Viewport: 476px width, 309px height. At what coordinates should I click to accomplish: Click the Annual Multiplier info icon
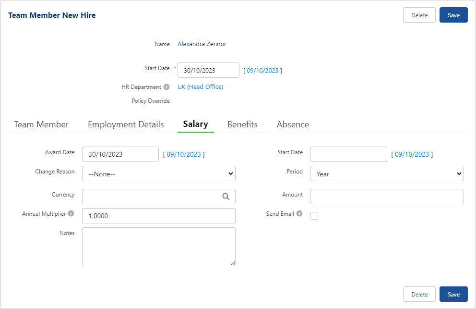point(71,213)
